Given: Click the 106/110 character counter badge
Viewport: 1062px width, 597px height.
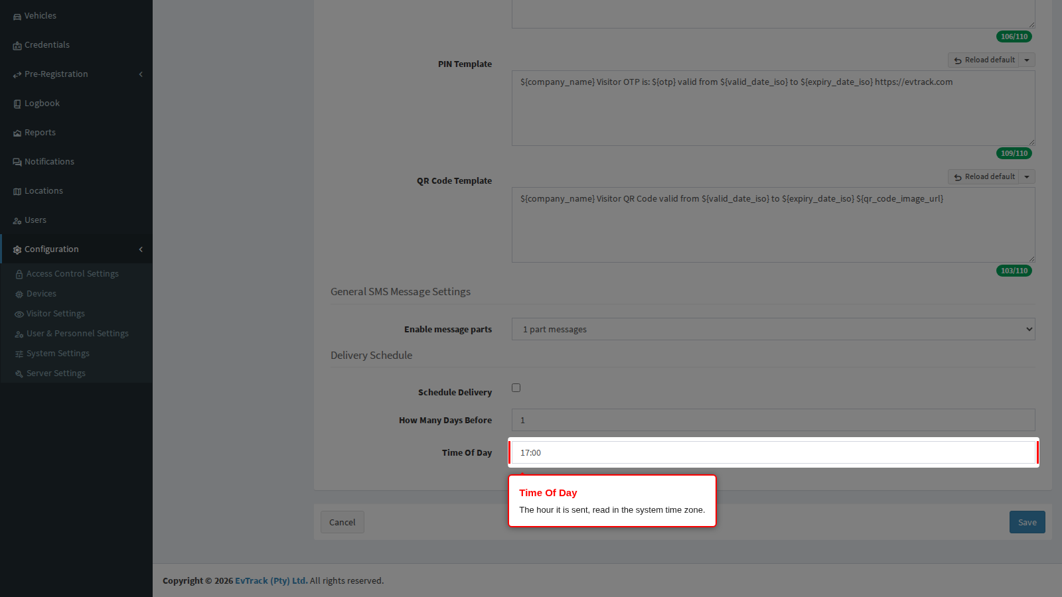Looking at the screenshot, I should point(1014,36).
